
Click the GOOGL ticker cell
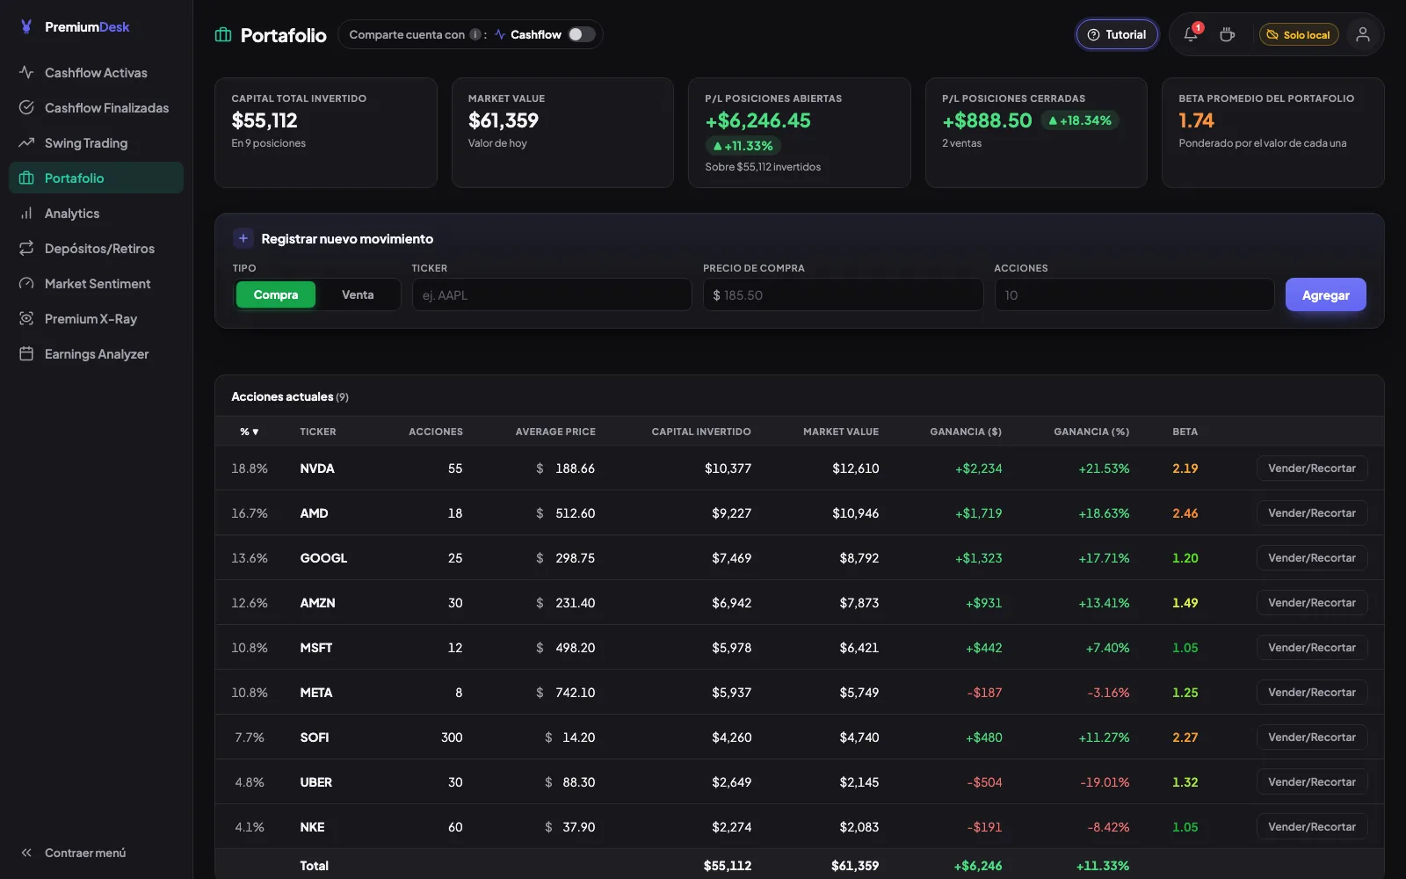coord(323,558)
